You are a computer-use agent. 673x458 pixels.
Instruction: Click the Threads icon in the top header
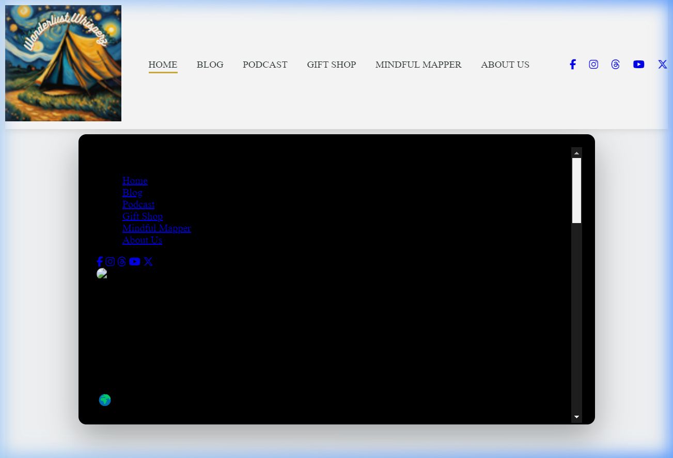(615, 65)
